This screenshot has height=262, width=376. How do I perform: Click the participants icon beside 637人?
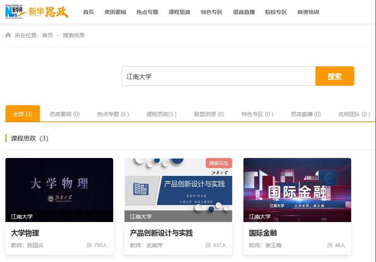pos(208,245)
